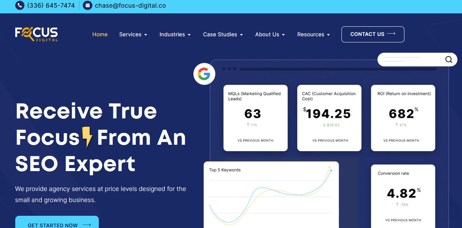The image size is (462, 228).
Task: Click the Google logo badge
Action: click(x=204, y=74)
